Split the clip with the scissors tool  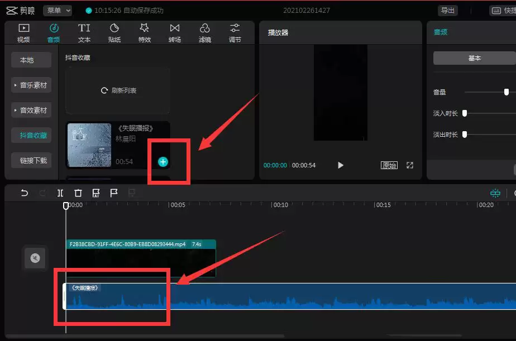pyautogui.click(x=60, y=193)
